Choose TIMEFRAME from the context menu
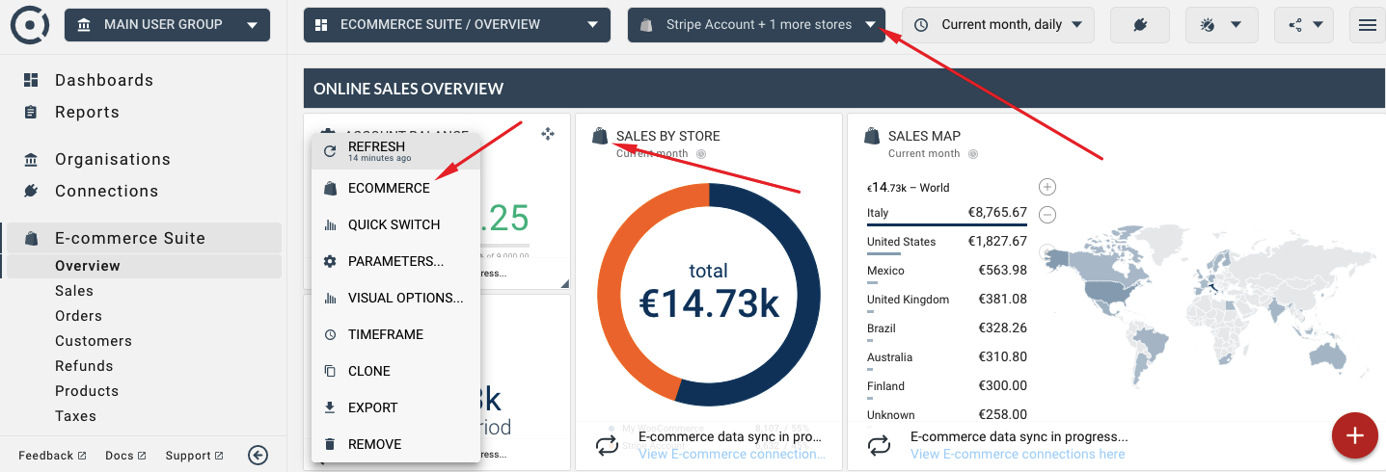The width and height of the screenshot is (1386, 472). (395, 334)
